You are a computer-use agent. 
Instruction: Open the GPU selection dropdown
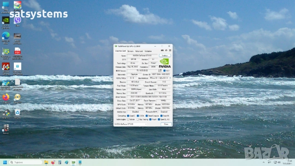tap(130, 124)
